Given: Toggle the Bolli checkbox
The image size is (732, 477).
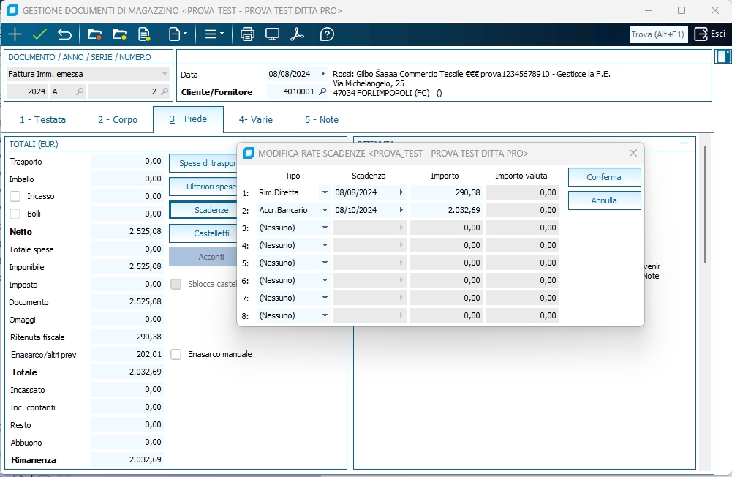Looking at the screenshot, I should (x=15, y=214).
